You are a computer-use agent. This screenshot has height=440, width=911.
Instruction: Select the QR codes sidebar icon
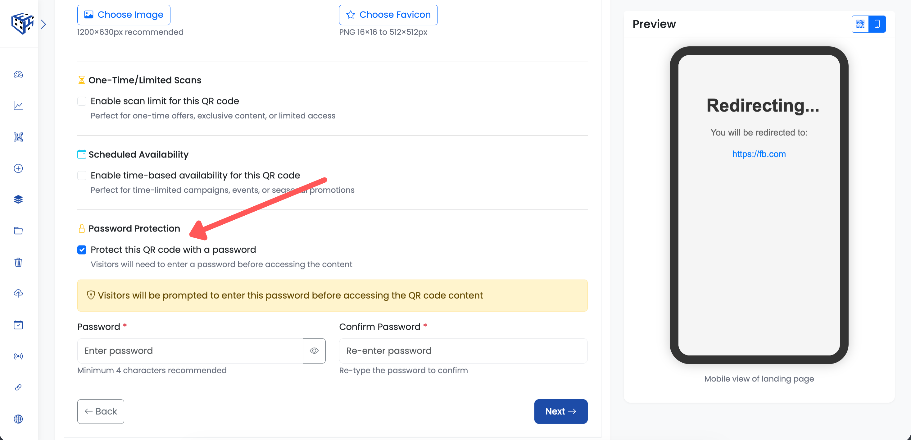(x=18, y=137)
